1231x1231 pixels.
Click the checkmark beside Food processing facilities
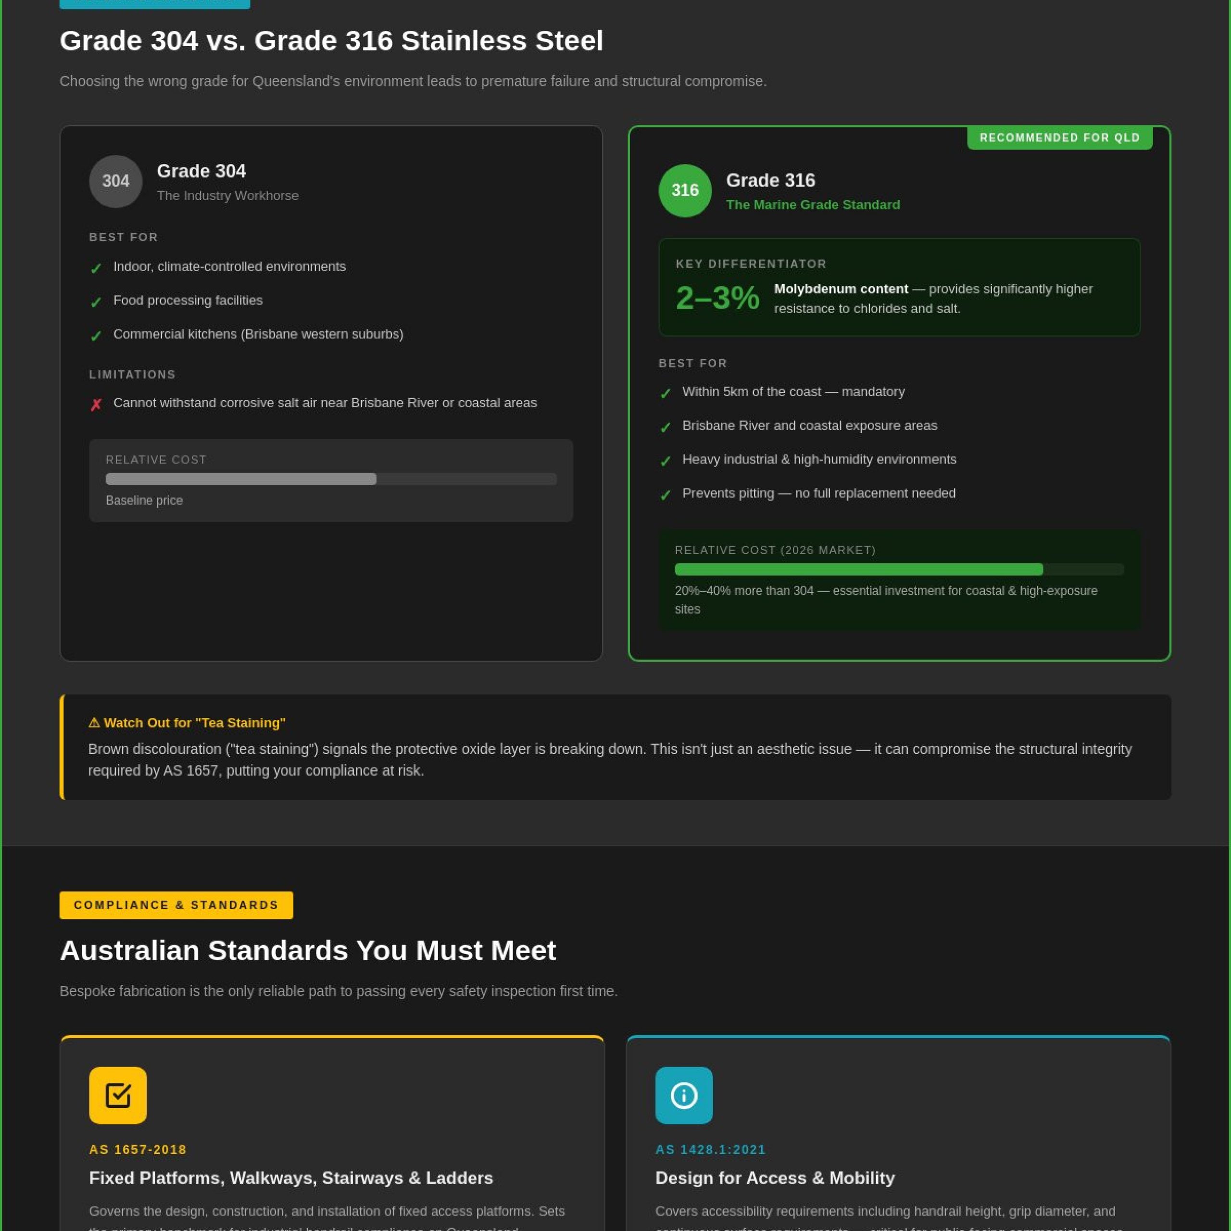tap(96, 302)
